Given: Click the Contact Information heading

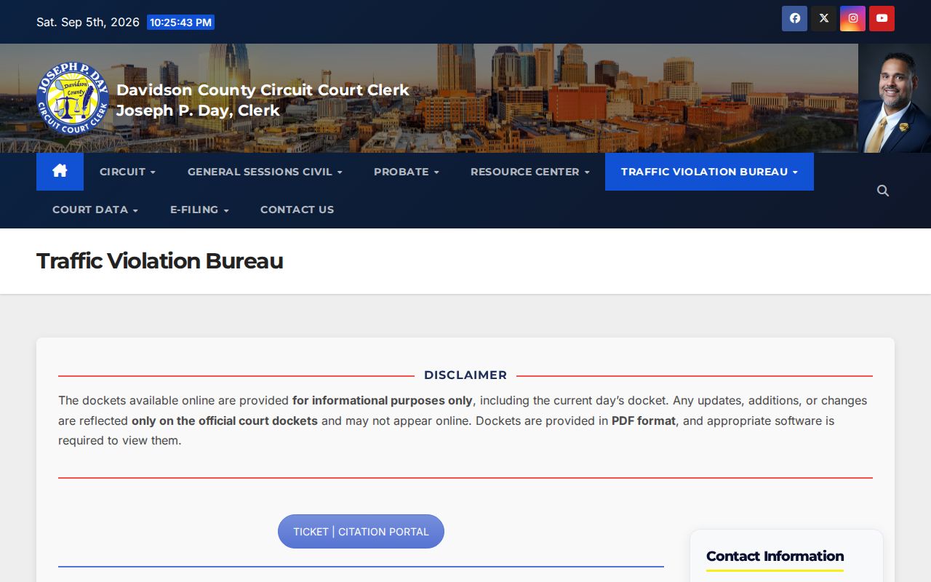Looking at the screenshot, I should point(775,556).
